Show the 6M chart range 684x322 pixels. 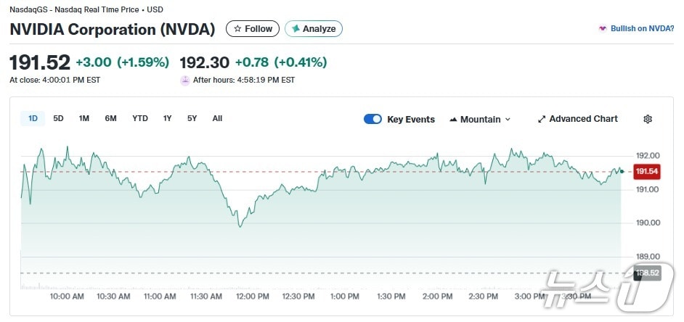point(110,118)
